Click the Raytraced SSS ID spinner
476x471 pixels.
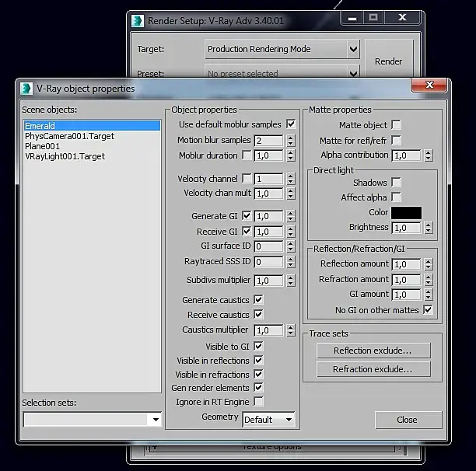point(291,262)
